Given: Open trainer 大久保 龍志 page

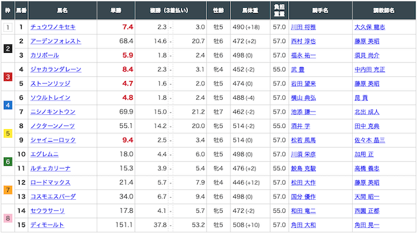Looking at the screenshot, I should [370, 27].
